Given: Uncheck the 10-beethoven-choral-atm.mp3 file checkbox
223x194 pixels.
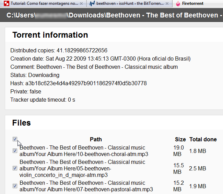Looking at the screenshot, I should pyautogui.click(x=15, y=151).
